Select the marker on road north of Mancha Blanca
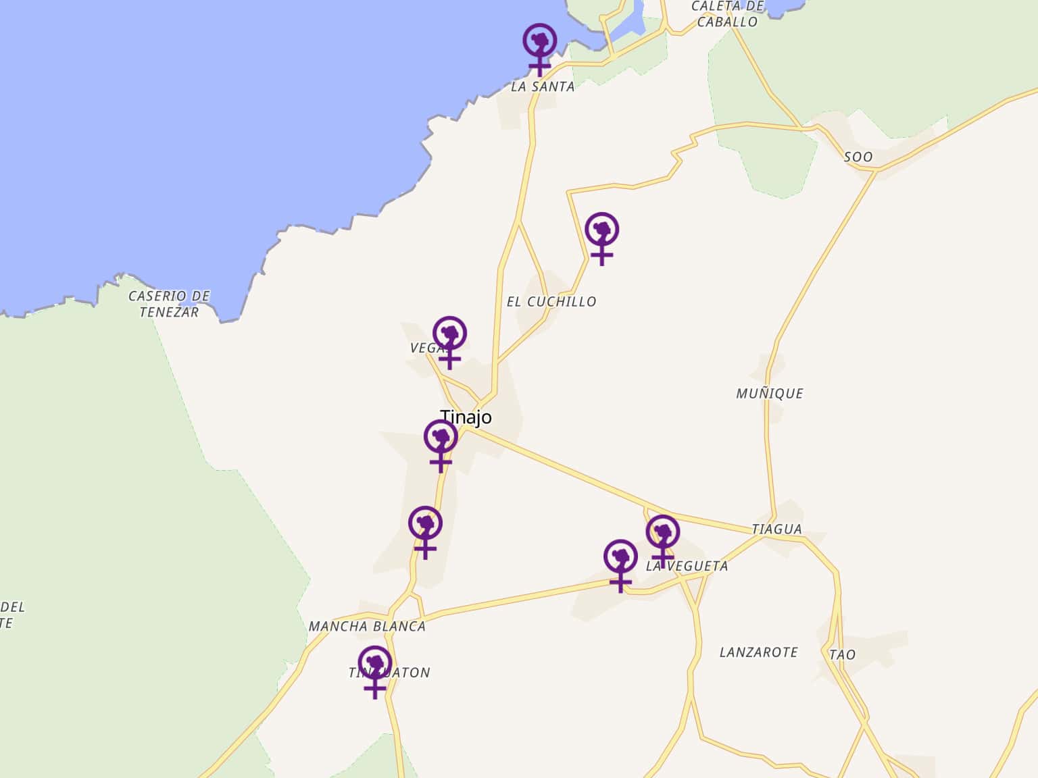Viewport: 1038px width, 778px height. [x=425, y=532]
